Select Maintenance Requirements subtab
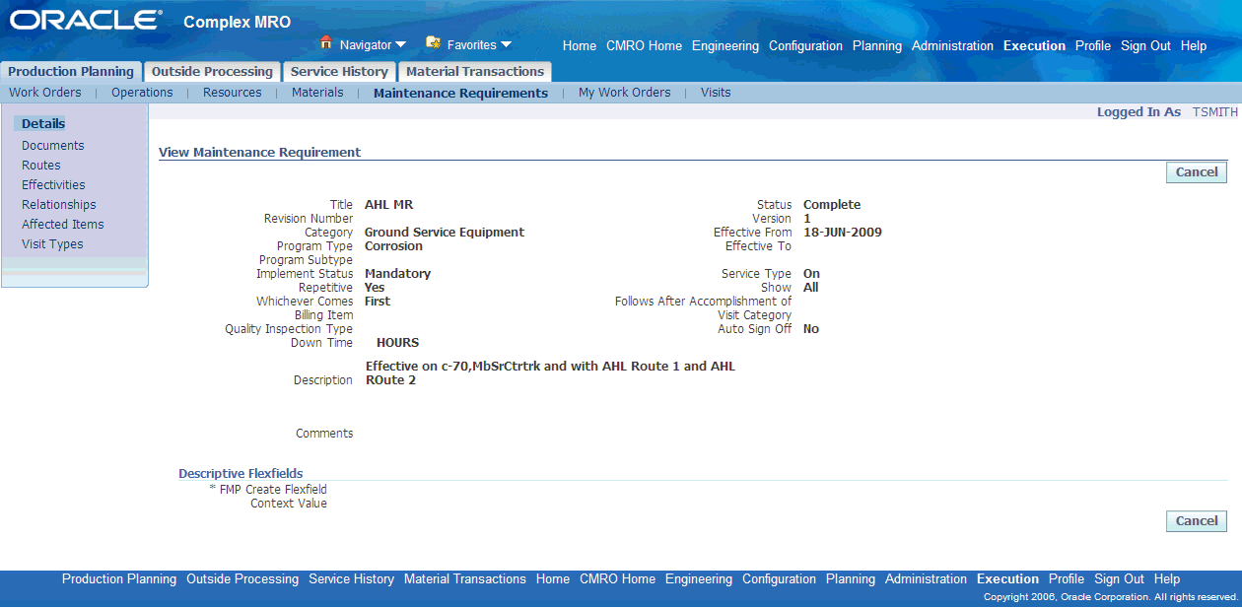Screen dimensions: 1242x608 coord(460,94)
